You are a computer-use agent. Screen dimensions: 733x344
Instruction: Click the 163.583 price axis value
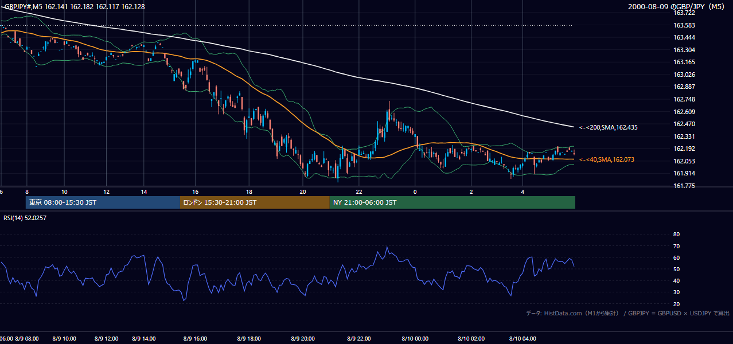coord(684,25)
